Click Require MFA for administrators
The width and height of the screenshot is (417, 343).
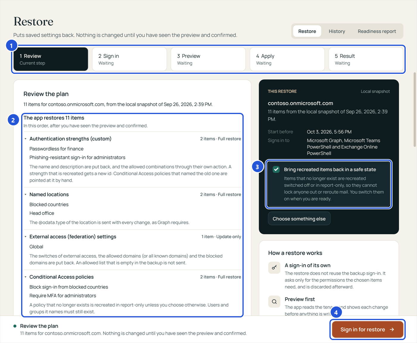pyautogui.click(x=63, y=296)
